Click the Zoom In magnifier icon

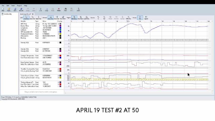pyautogui.click(x=98, y=17)
